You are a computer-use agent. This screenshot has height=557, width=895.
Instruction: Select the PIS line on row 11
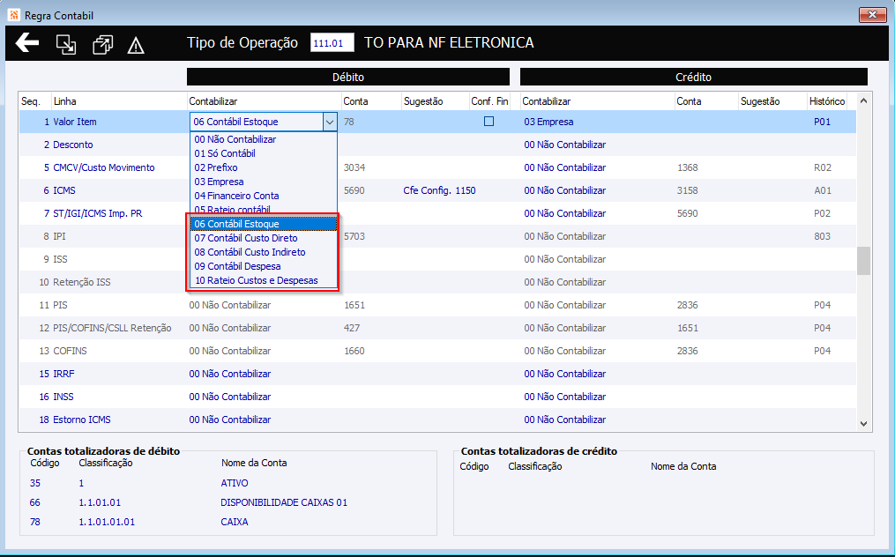[437, 305]
